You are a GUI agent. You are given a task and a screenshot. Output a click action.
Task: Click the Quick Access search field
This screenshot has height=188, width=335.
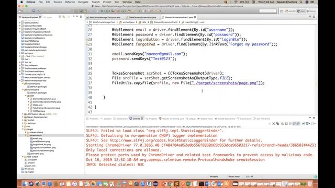click(x=267, y=11)
